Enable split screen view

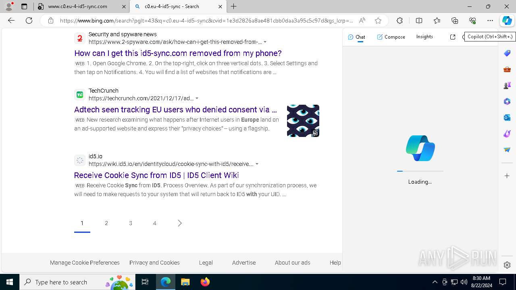coord(419,21)
